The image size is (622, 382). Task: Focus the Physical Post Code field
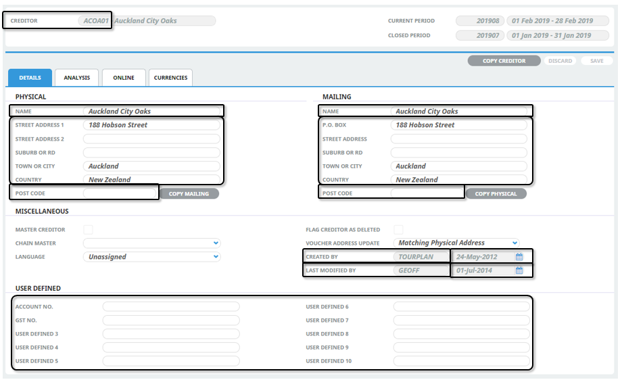(x=120, y=193)
